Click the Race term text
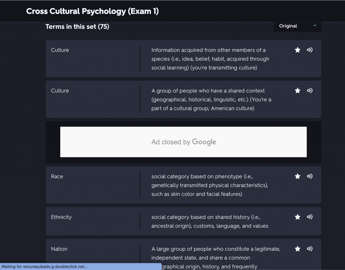 pyautogui.click(x=57, y=177)
